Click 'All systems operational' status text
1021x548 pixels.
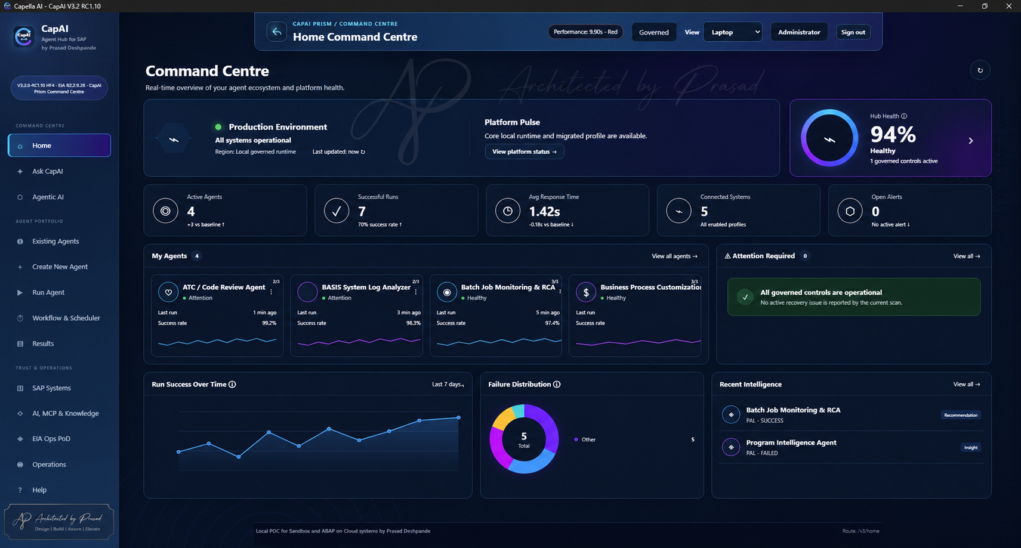pos(253,140)
